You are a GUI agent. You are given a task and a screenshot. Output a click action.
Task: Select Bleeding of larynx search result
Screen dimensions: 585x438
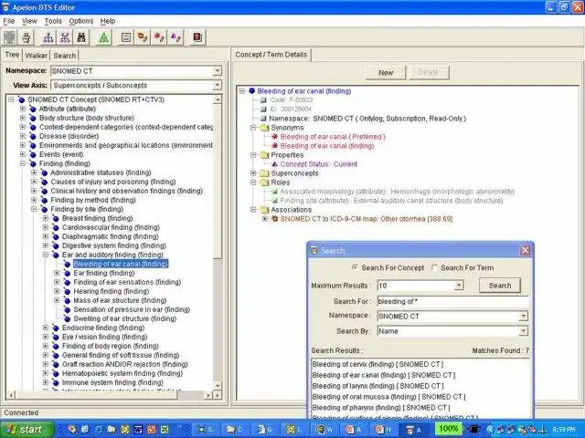point(378,386)
